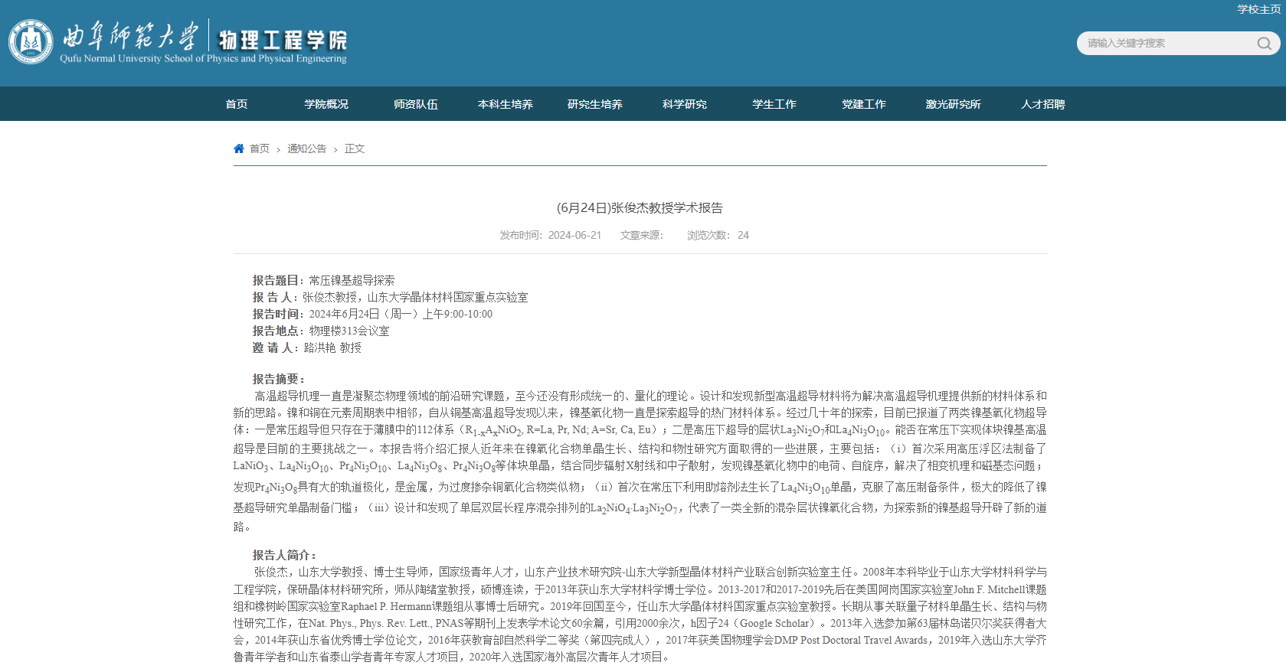Screen dimensions: 1286x672
Task: Click the 曲阜师范大学 calligraphy logo text
Action: coord(130,36)
